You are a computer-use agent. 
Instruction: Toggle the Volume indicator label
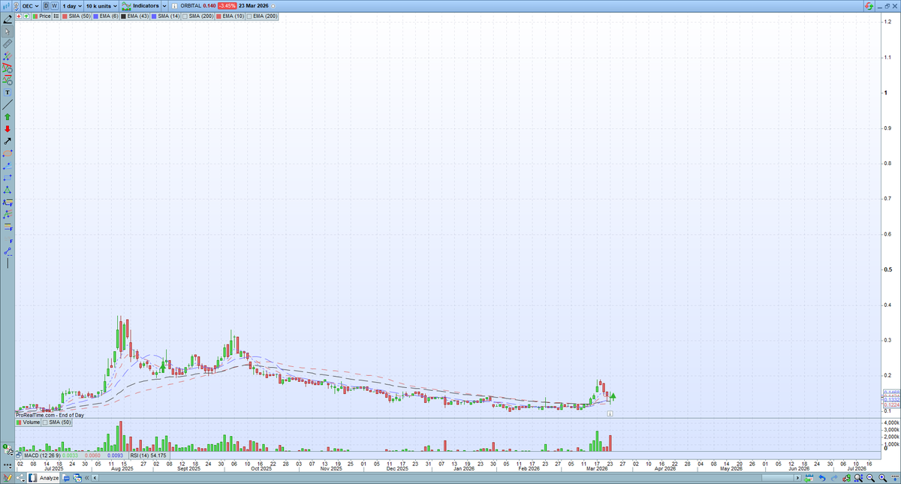point(28,422)
